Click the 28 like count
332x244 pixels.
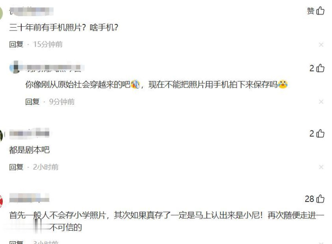(309, 199)
